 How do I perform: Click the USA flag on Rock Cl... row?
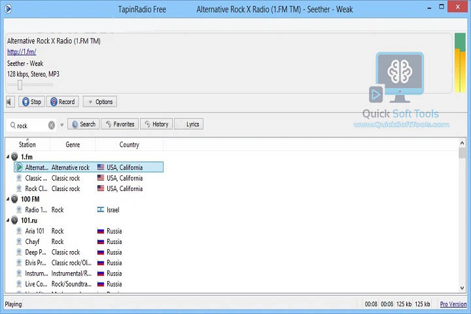[x=101, y=188]
